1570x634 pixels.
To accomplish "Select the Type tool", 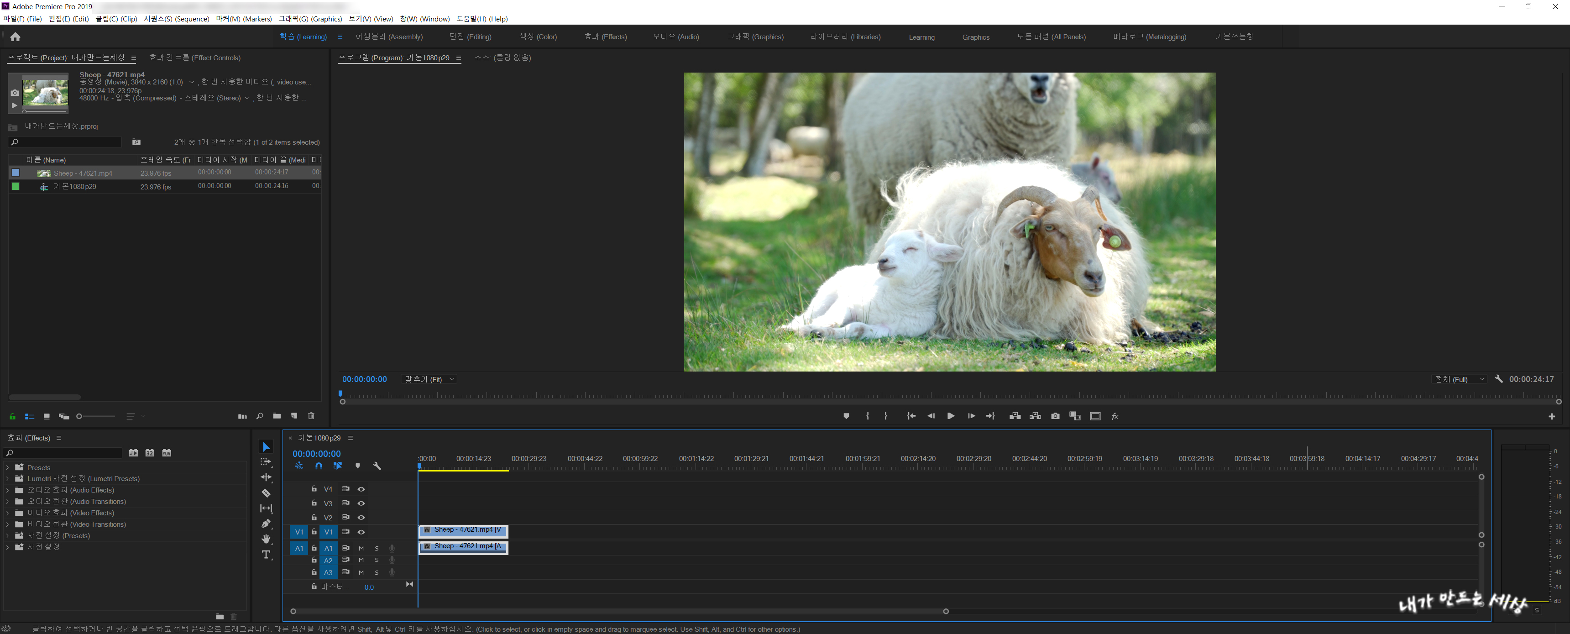I will pyautogui.click(x=266, y=555).
